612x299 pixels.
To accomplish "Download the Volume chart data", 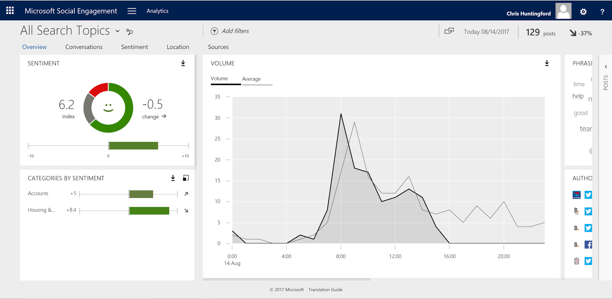I will tap(547, 63).
